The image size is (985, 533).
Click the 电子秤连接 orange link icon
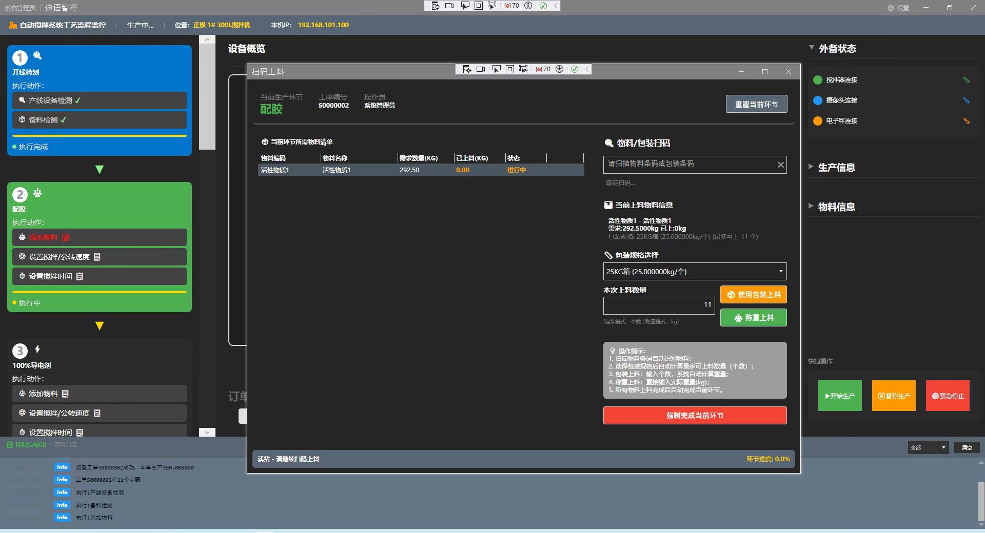coord(966,121)
